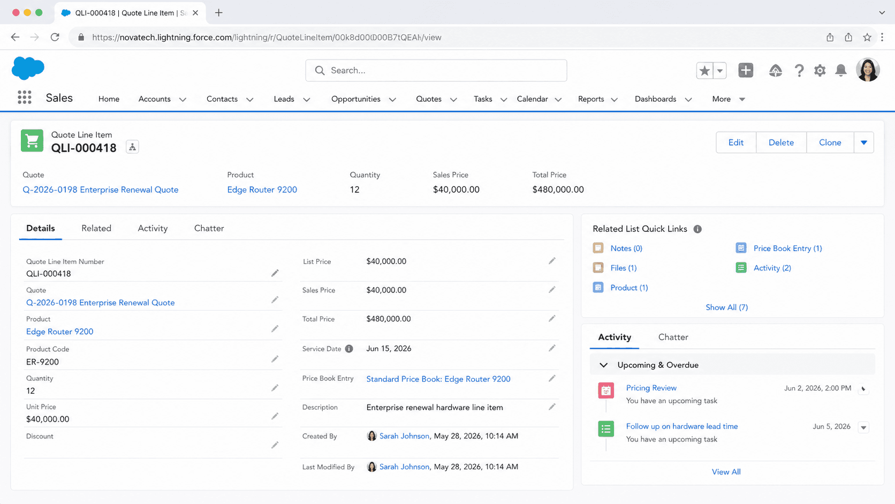Open Pricing Review row action menu
Screen dimensions: 895x504
pos(863,389)
